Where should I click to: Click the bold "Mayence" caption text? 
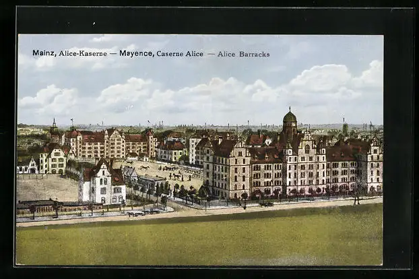point(135,53)
